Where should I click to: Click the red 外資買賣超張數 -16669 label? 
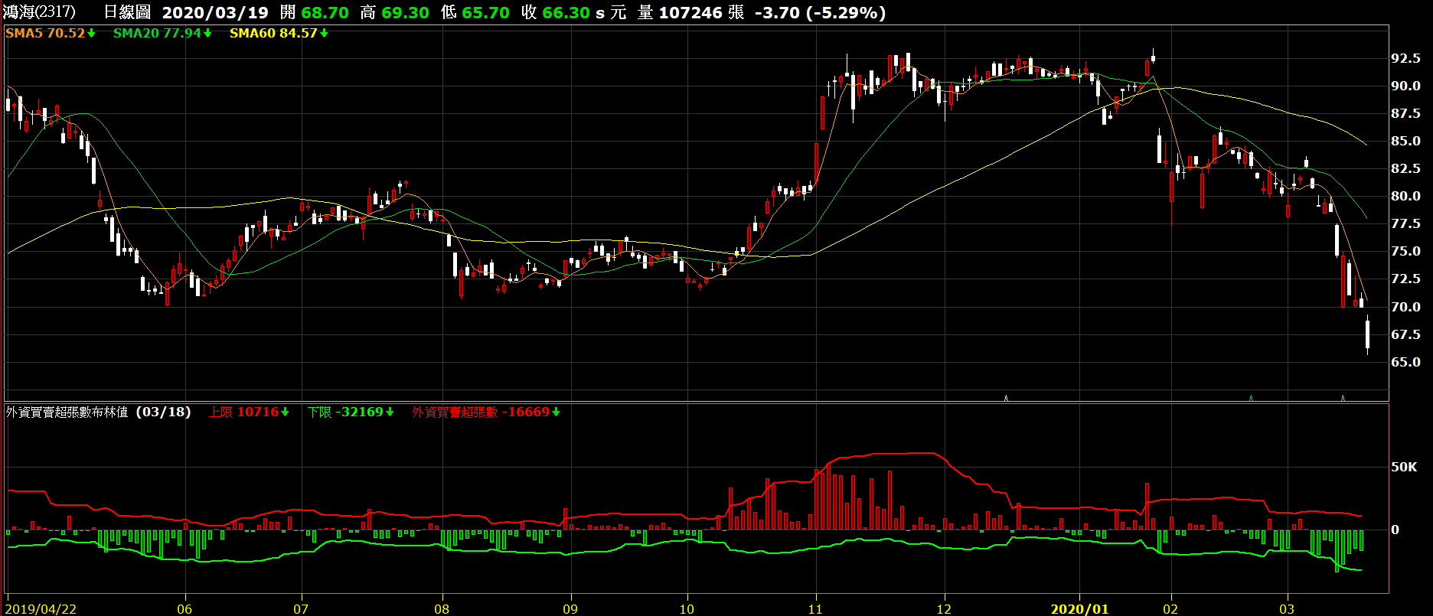tap(481, 412)
